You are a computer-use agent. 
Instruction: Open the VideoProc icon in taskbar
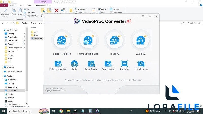[97, 111]
